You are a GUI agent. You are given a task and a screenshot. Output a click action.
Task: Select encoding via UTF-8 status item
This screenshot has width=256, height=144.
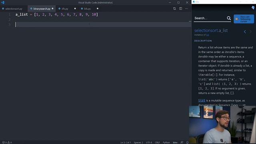point(149,142)
